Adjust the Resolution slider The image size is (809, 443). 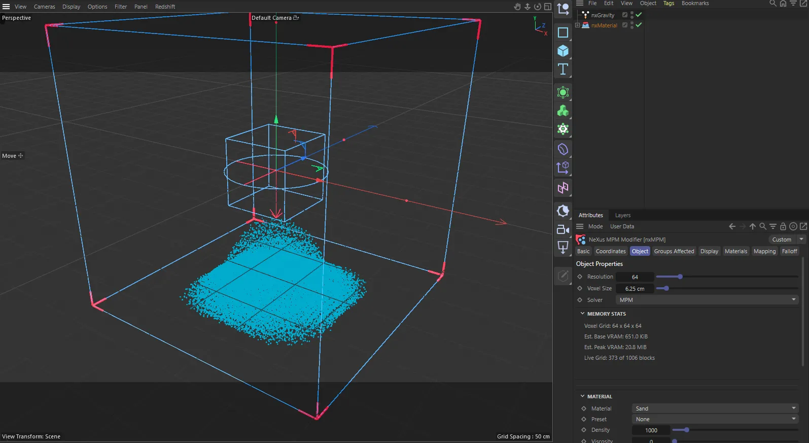tap(727, 277)
